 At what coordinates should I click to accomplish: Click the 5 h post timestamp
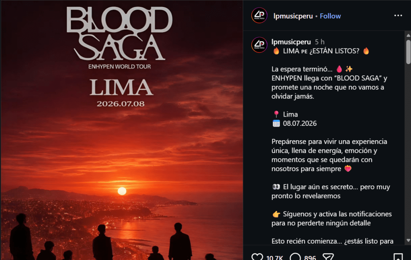[319, 42]
